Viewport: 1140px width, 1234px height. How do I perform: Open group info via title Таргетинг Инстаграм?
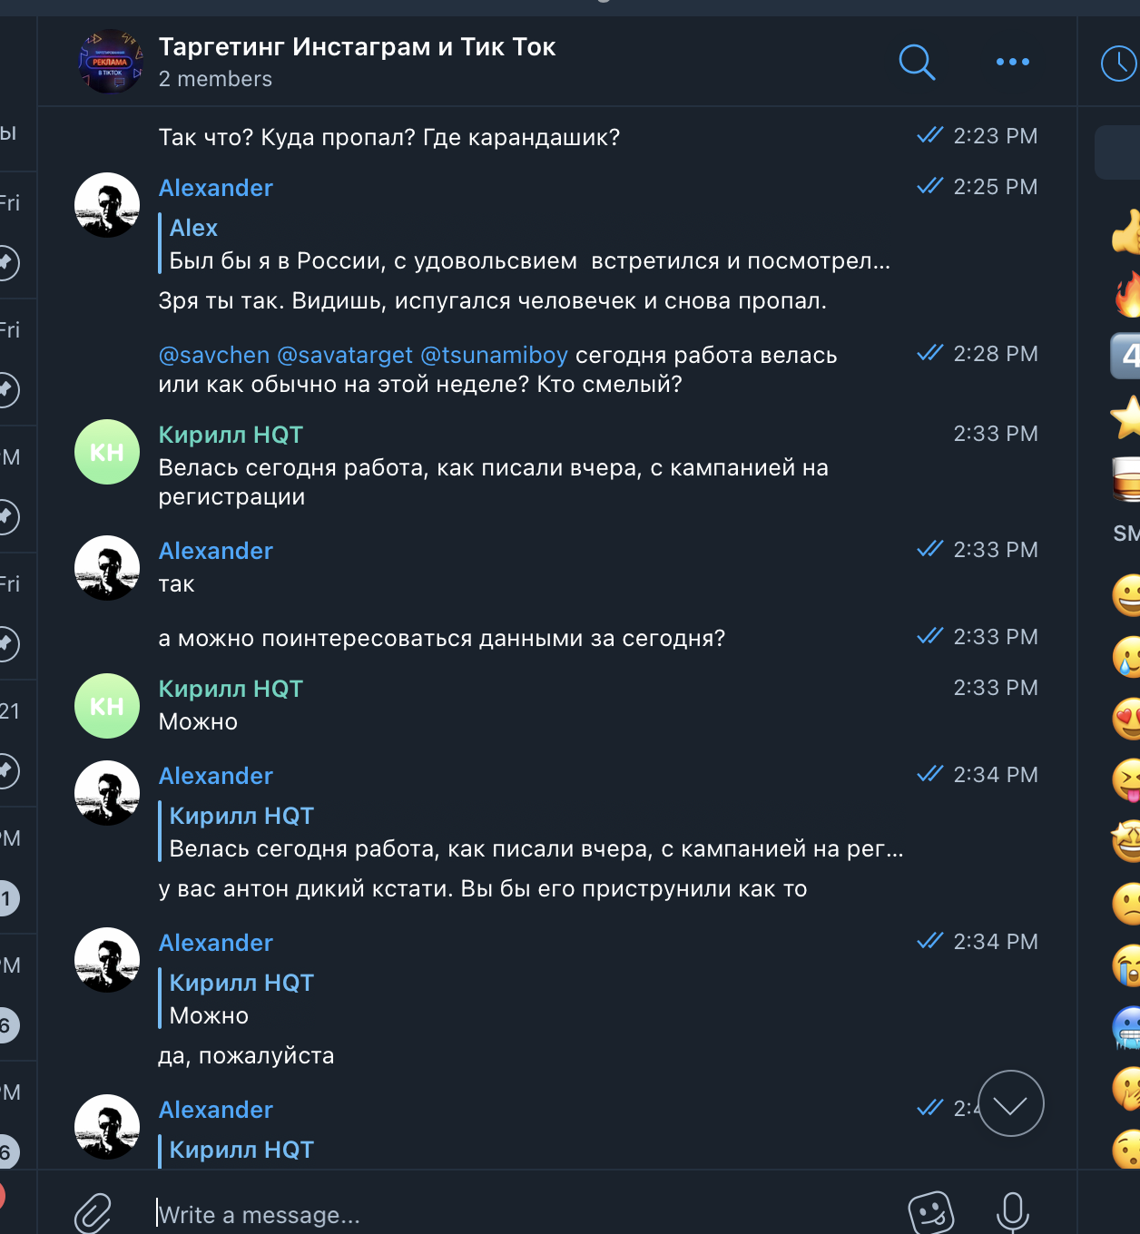point(357,46)
